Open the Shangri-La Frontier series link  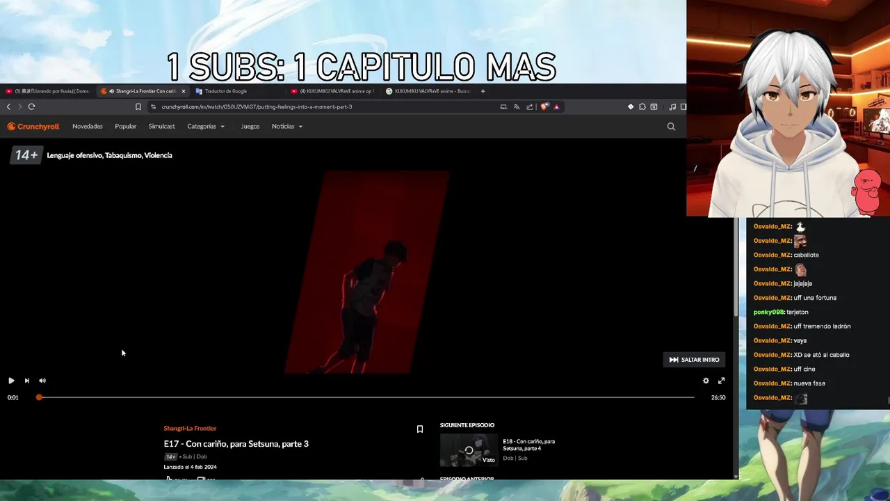click(x=190, y=429)
